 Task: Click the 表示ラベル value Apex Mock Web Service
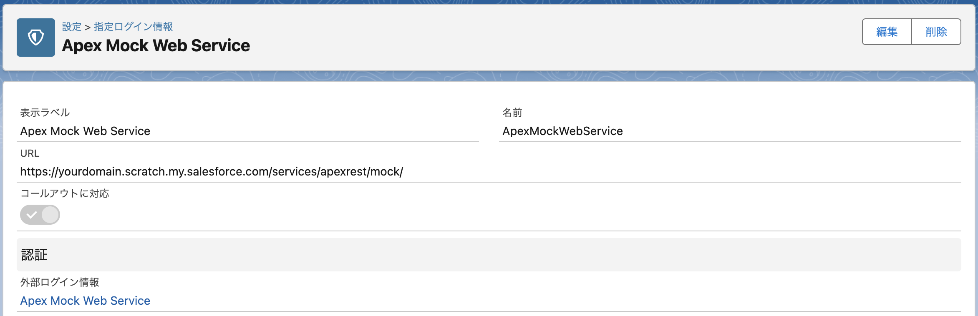[x=85, y=131]
